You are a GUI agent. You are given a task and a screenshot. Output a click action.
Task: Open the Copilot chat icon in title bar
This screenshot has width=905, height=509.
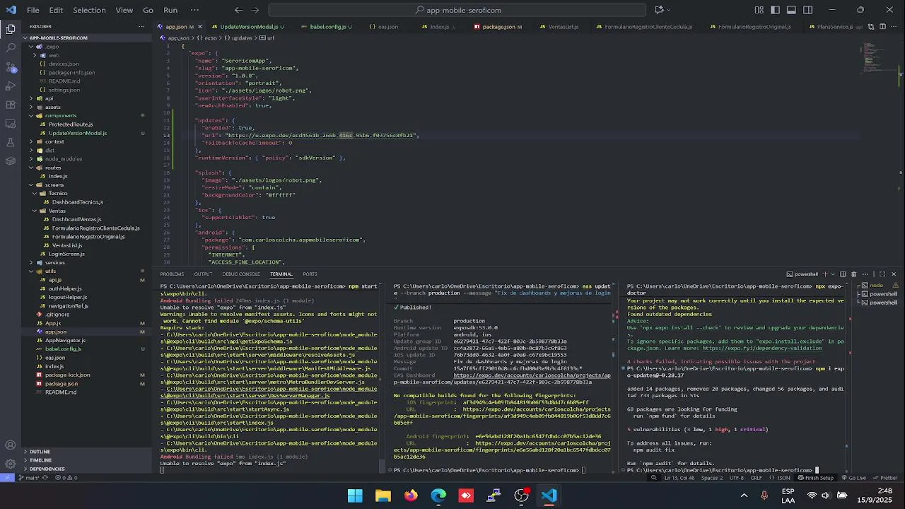(x=659, y=10)
